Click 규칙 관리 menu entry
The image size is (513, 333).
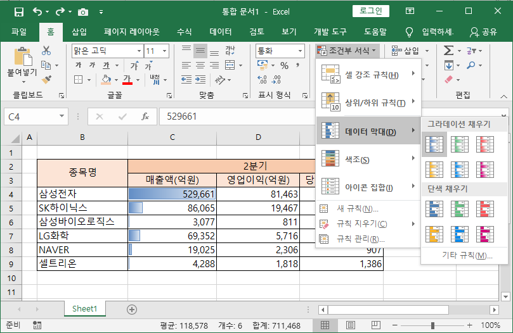click(x=368, y=239)
